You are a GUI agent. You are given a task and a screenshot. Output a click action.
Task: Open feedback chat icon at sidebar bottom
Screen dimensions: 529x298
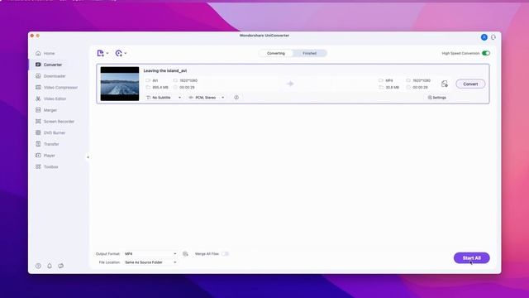pos(60,266)
